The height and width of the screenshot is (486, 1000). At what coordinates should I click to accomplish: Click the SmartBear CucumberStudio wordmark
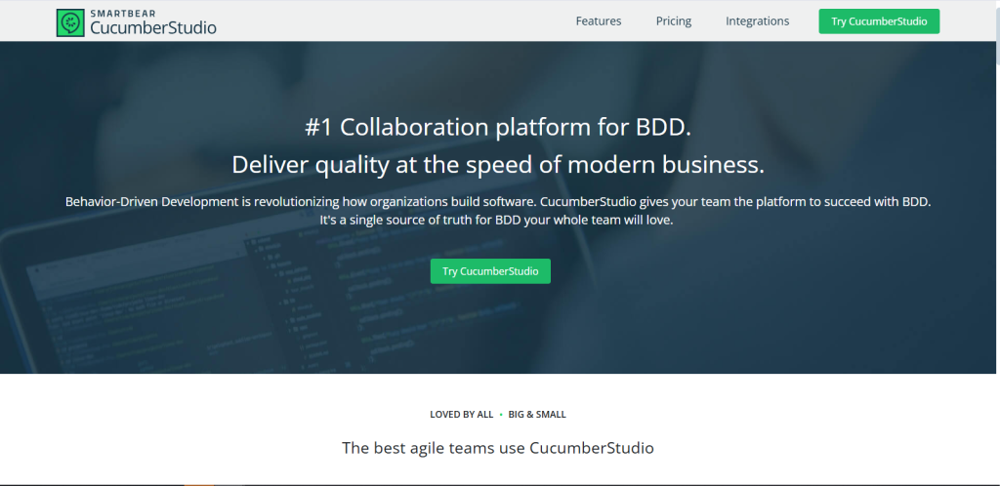153,22
